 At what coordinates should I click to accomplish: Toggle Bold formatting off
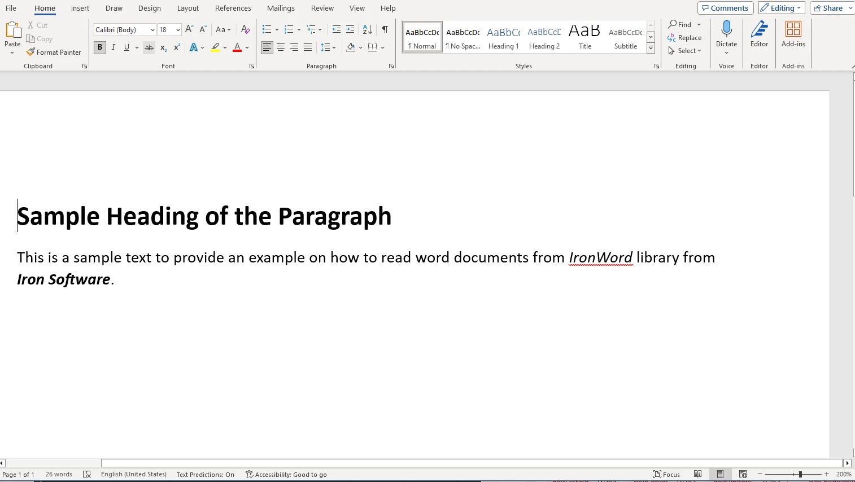(100, 47)
